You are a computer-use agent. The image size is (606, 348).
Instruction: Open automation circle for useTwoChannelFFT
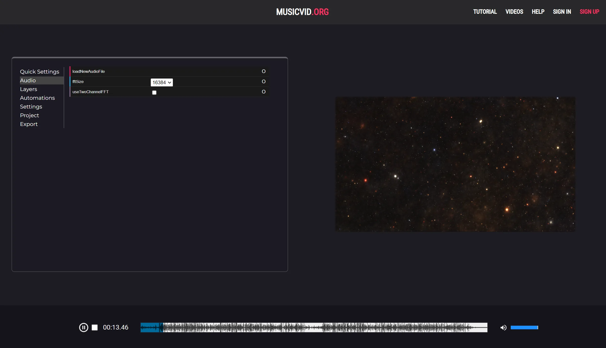tap(263, 92)
